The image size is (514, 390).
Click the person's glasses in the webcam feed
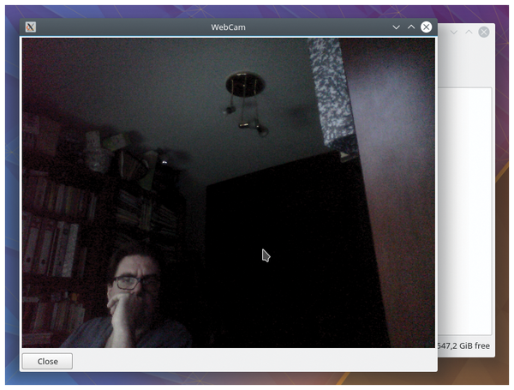(134, 281)
